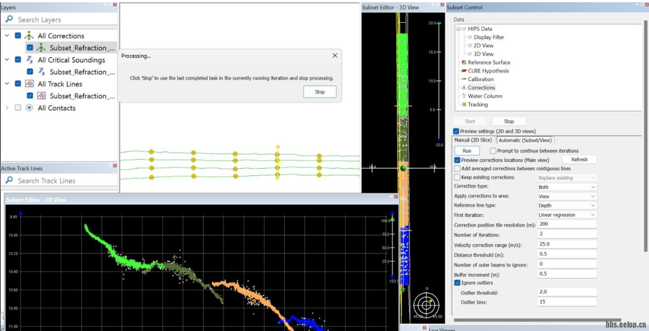
Task: Click the All Track Lines layer icon
Action: [29, 84]
